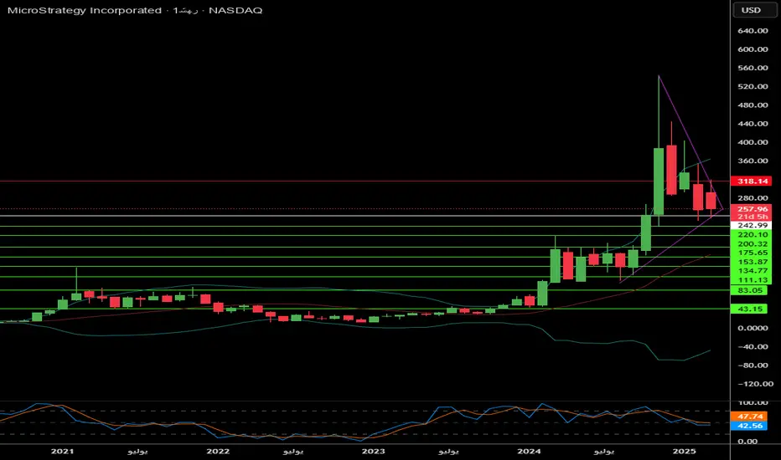Screen dimensions: 781x460
Task: Click the green 153.87 level label
Action: tap(751, 262)
